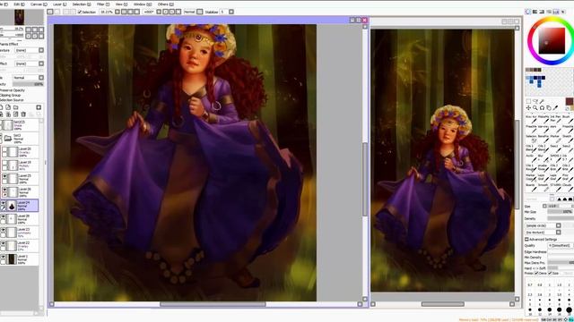
Task: Click the New Layer Set folder icon
Action: 16,107
